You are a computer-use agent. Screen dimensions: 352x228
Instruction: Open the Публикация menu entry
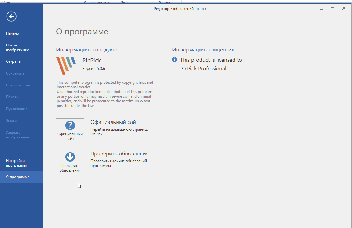(x=17, y=109)
